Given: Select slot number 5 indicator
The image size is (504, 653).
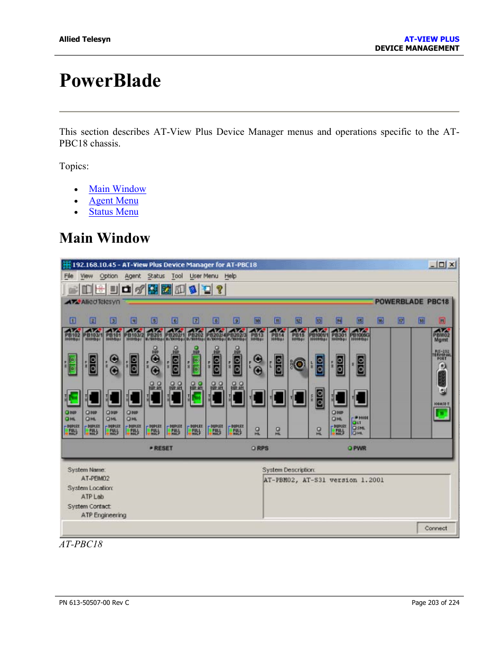Looking at the screenshot, I should 154,320.
